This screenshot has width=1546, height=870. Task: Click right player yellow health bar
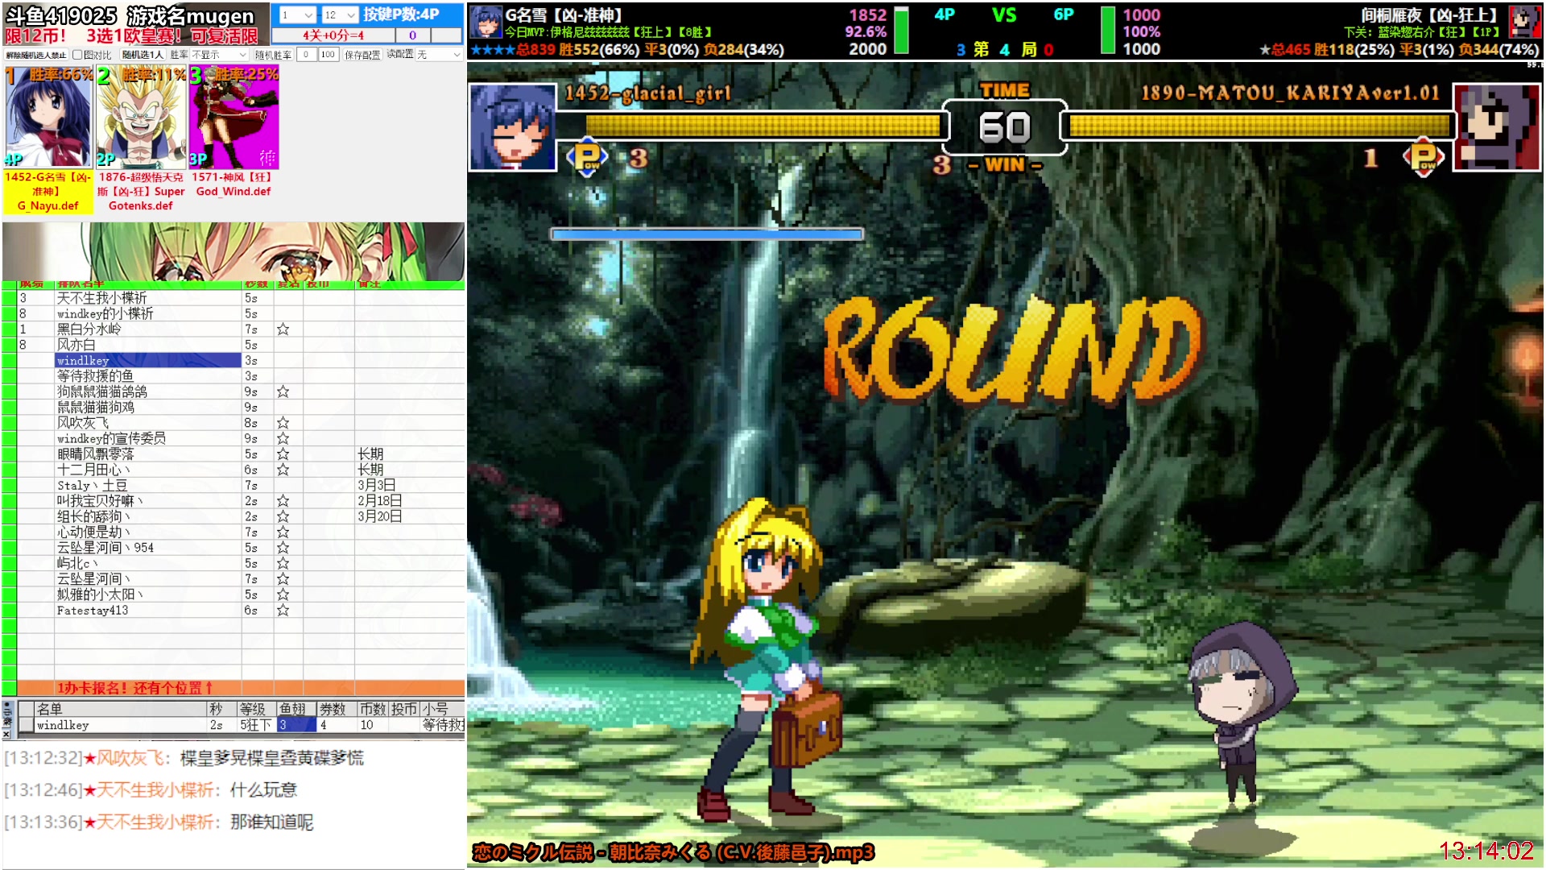[1259, 126]
